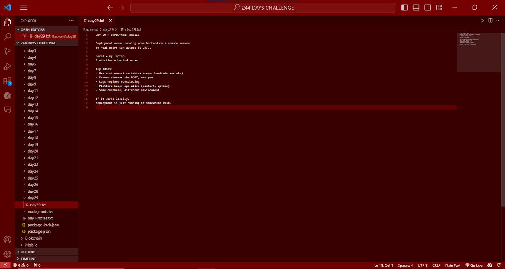Image resolution: width=505 pixels, height=269 pixels.
Task: Open the Accounts menu icon
Action: point(7,240)
